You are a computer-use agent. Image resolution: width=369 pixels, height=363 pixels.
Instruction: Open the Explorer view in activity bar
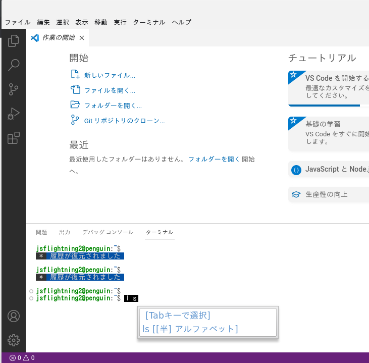[14, 41]
